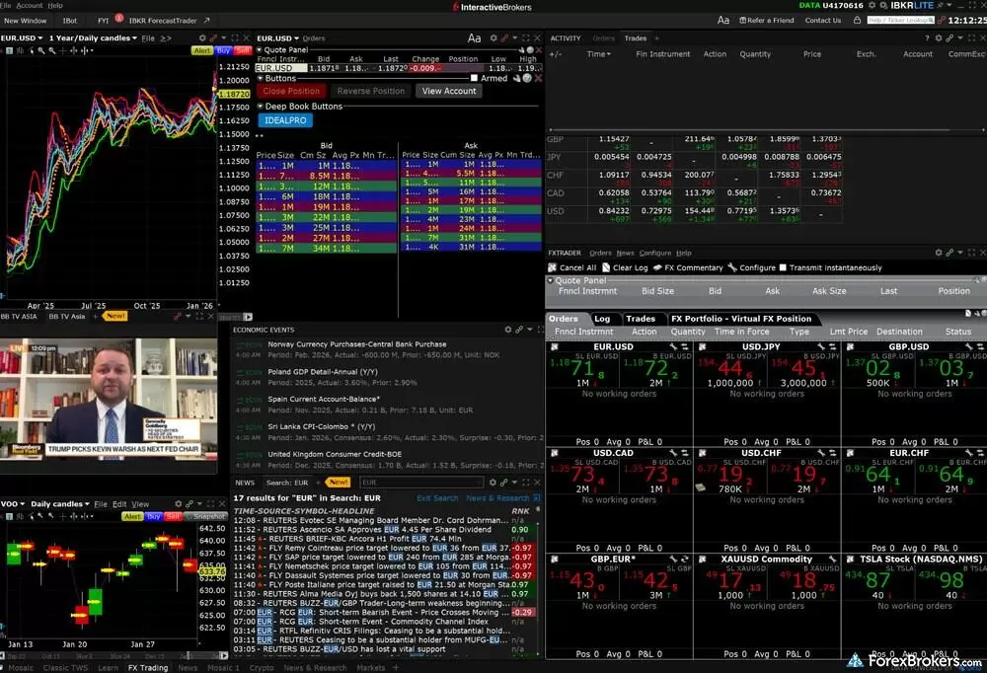Viewport: 987px width, 673px height.
Task: Focus the Ticker Lookup search field
Action: 901,20
